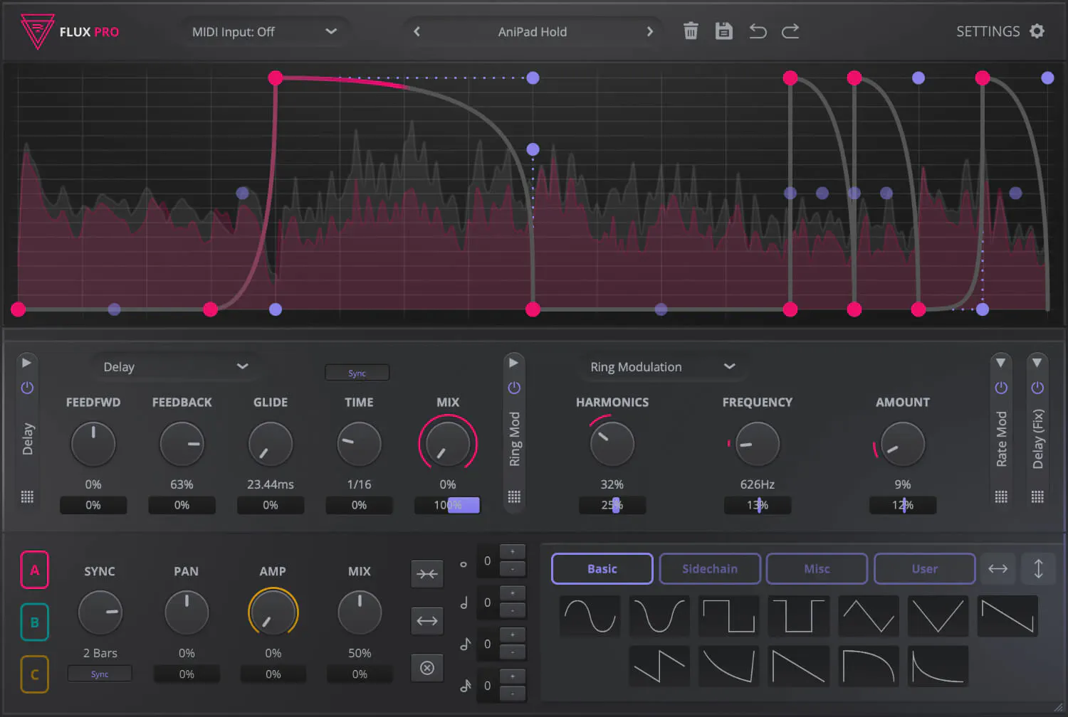Click the trash icon to delete preset
The height and width of the screenshot is (717, 1068).
coord(691,31)
